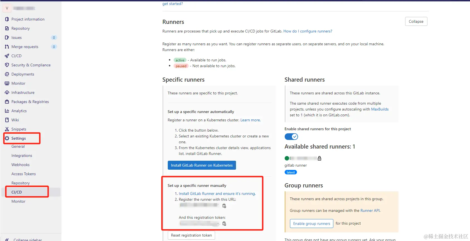Collapse the Runners section

tap(416, 21)
